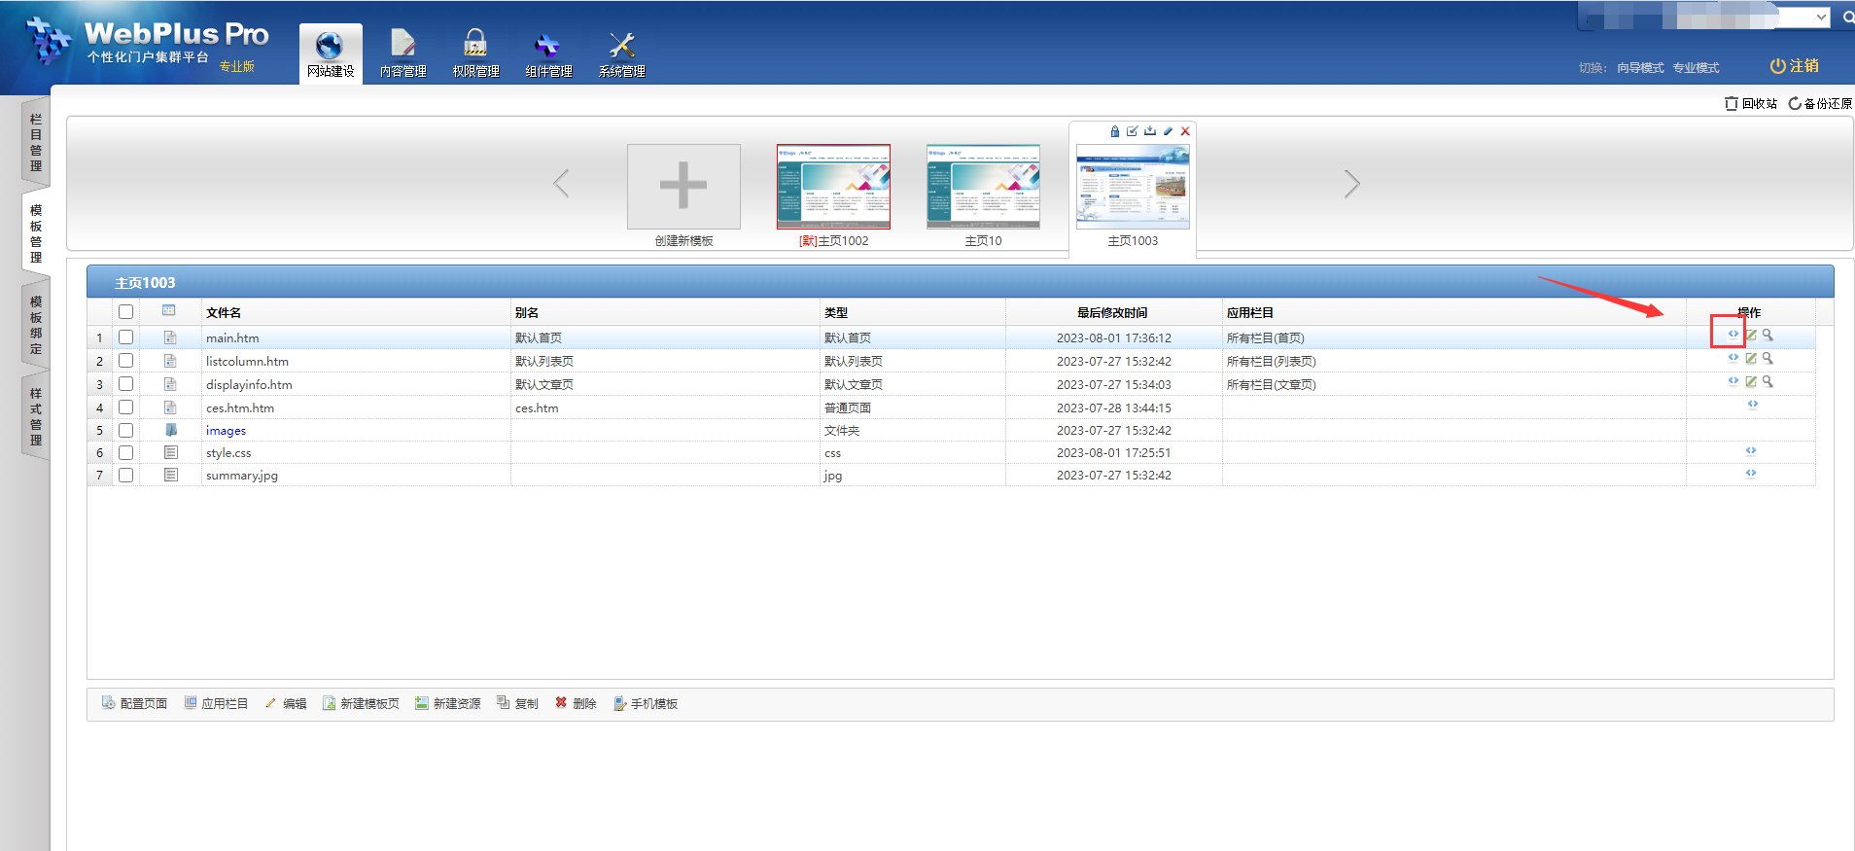Click the export icon above 主页1003 template
1855x851 pixels.
[1150, 131]
